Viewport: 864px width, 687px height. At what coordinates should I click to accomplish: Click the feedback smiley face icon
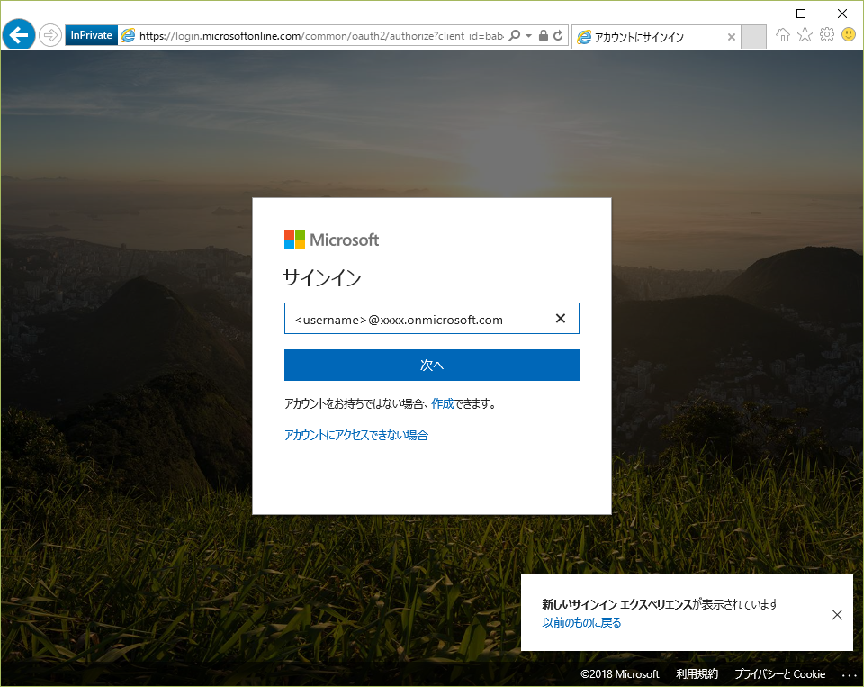click(849, 35)
